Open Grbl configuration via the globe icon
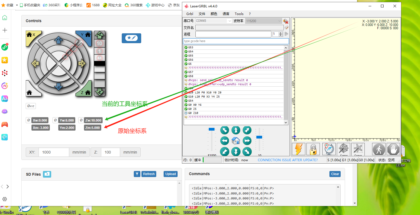420x215 pixels. tap(329, 149)
